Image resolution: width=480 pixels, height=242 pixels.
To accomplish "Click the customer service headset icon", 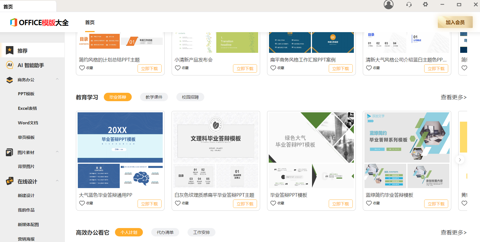I will click(x=409, y=4).
